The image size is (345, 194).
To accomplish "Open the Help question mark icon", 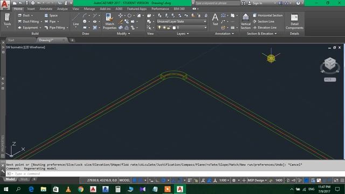I will coord(298,3).
